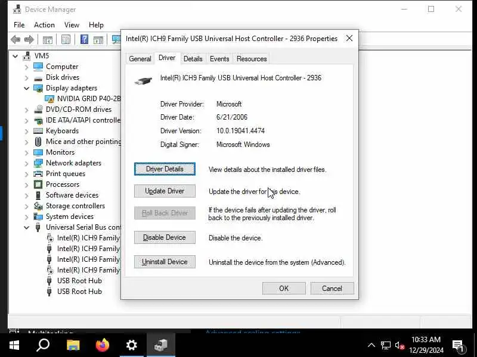Click the Driver Details button
Image resolution: width=477 pixels, height=357 pixels.
(165, 169)
